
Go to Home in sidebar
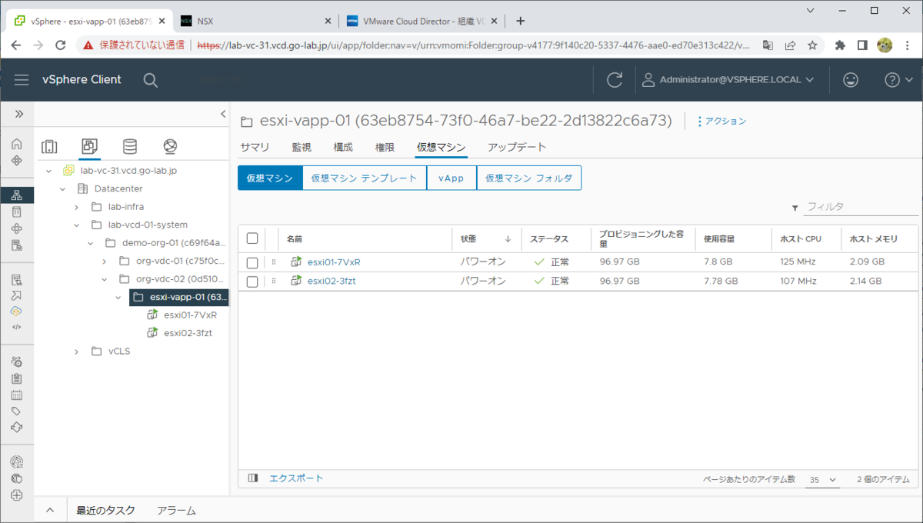pyautogui.click(x=17, y=145)
